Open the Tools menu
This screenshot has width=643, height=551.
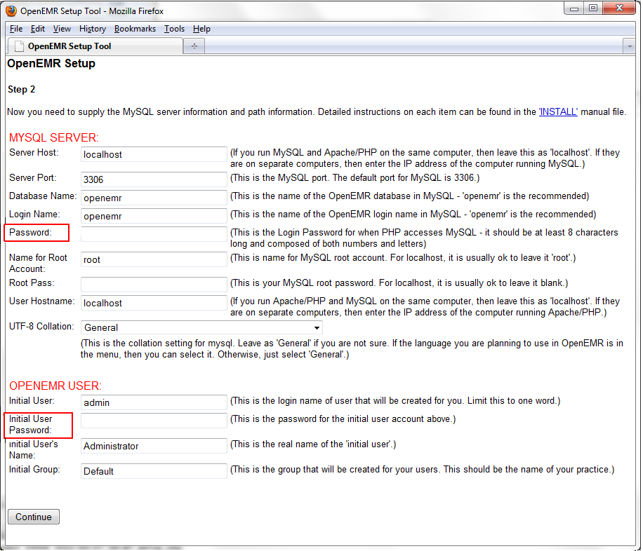coord(174,29)
